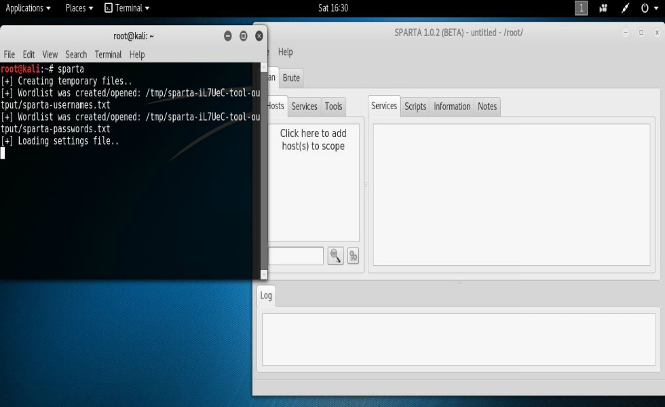The image size is (665, 407).
Task: Click the SPARTA window title text
Action: click(459, 33)
